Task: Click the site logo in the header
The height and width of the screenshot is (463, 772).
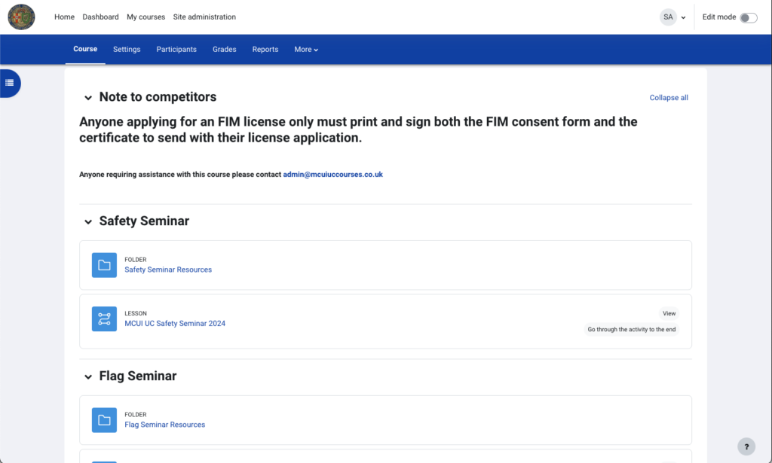Action: [x=21, y=17]
